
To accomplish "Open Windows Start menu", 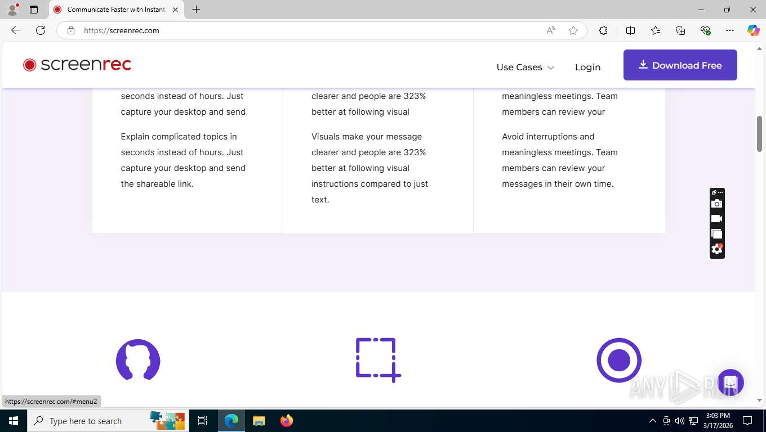I will tap(14, 421).
